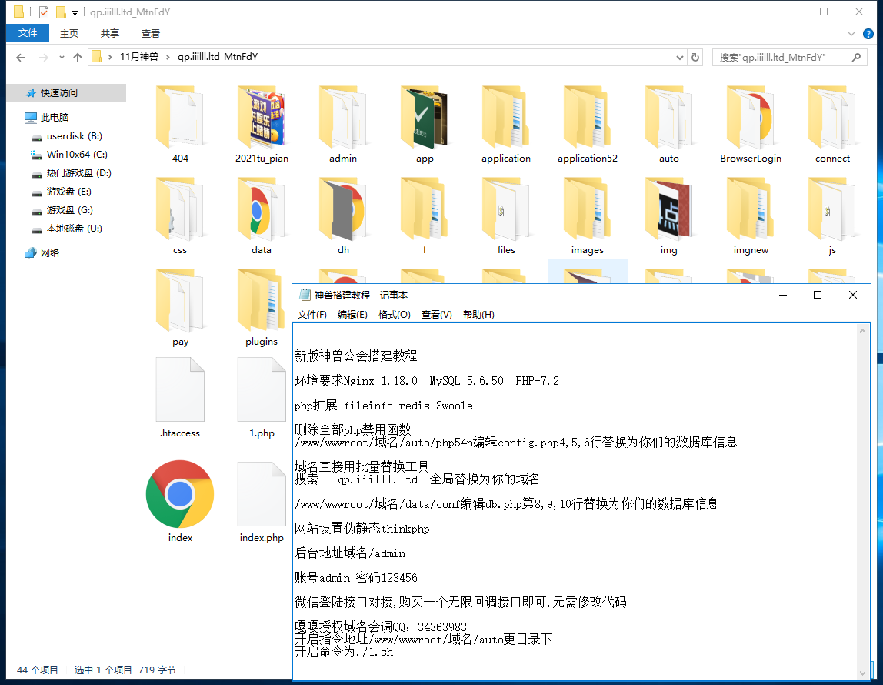Refresh the folder view

(x=695, y=57)
